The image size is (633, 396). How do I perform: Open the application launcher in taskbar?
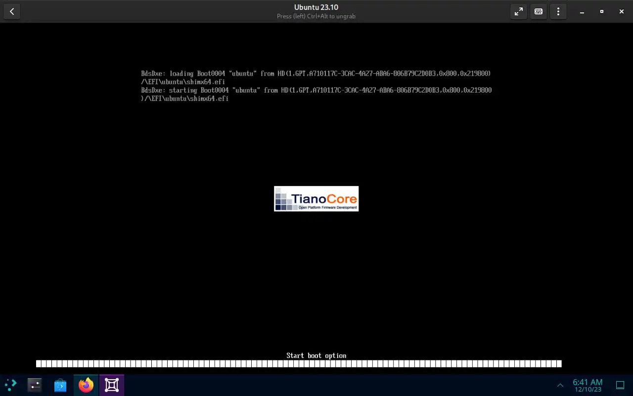point(10,385)
